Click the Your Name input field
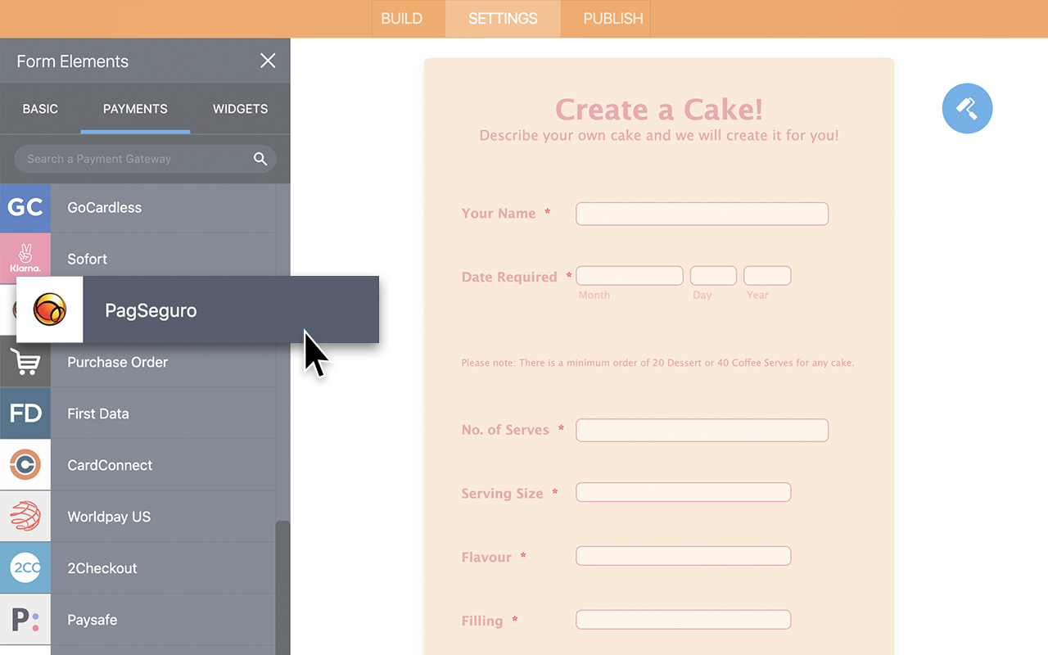Screen dimensions: 1048x655 click(x=702, y=213)
